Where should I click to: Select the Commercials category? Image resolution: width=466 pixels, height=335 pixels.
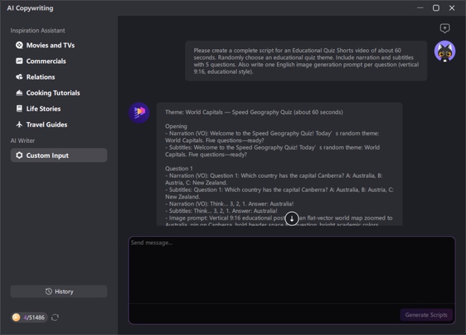[x=59, y=61]
